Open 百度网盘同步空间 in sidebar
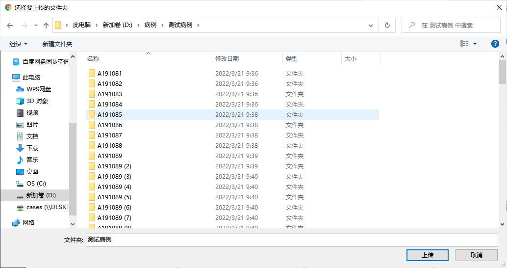The width and height of the screenshot is (507, 268). tap(45, 62)
